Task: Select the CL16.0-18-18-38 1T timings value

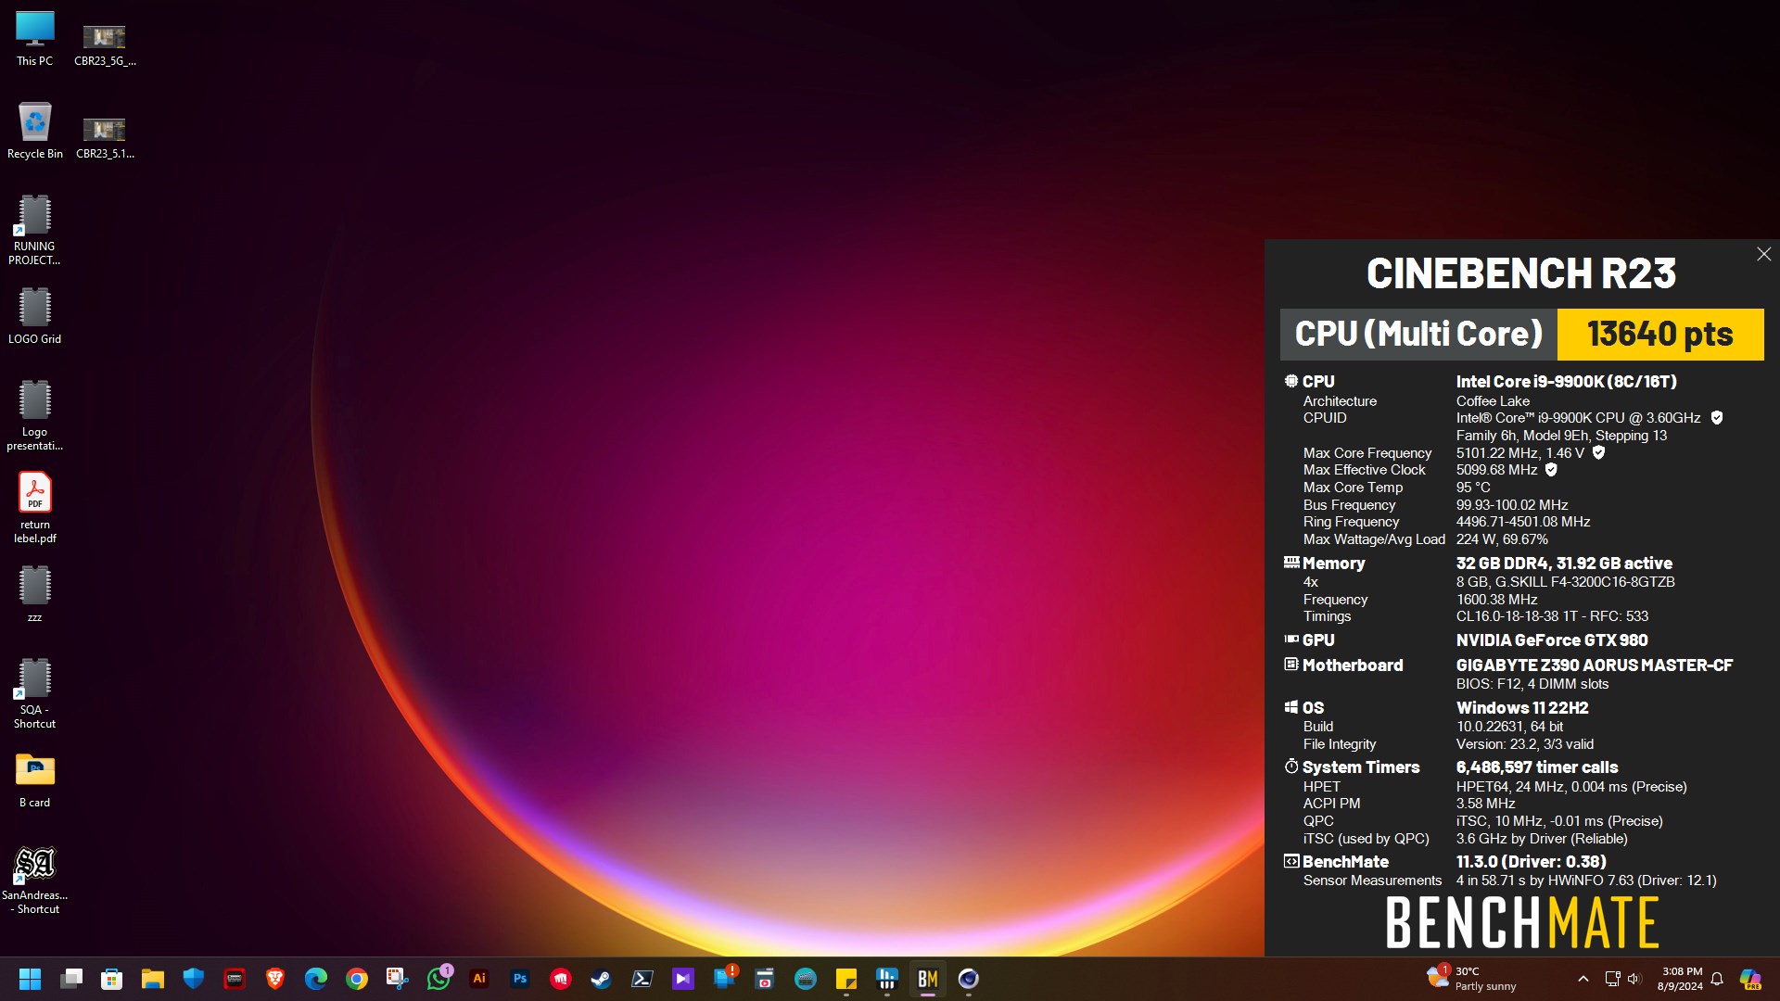Action: pyautogui.click(x=1517, y=616)
